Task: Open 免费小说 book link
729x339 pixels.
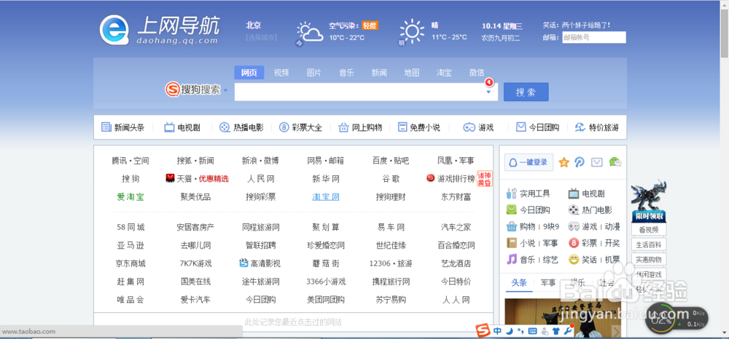Action: 419,127
